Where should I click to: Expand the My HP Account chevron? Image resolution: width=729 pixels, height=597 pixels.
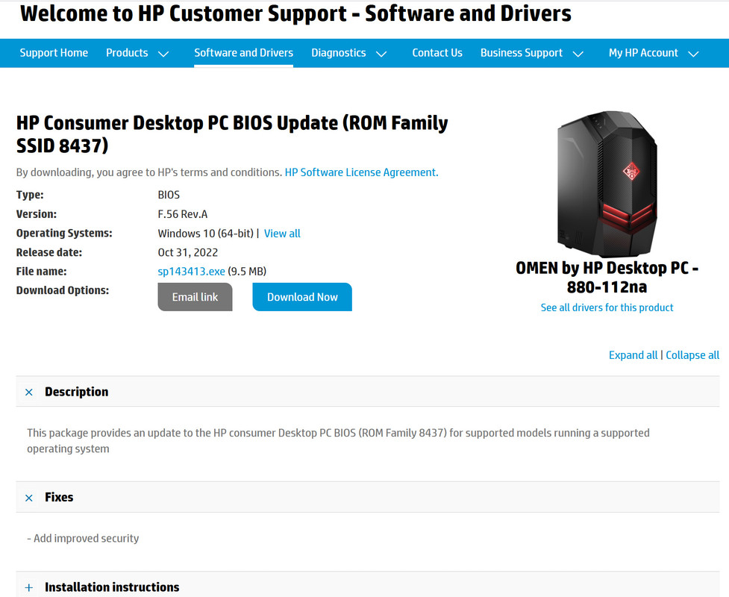point(693,54)
